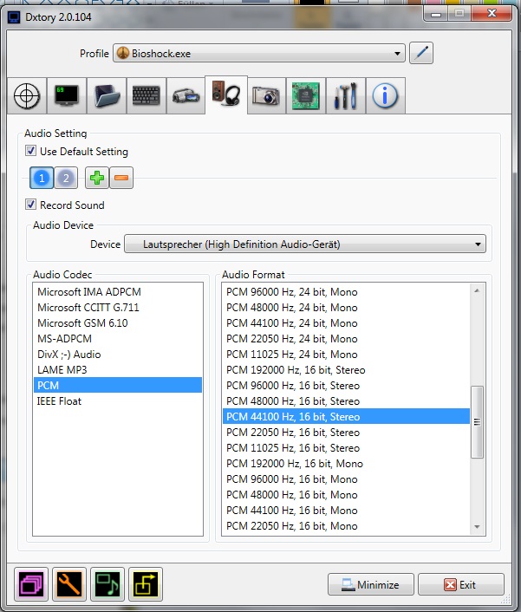Select audio stream 1 button
Screen dimensions: 521x612
click(42, 178)
